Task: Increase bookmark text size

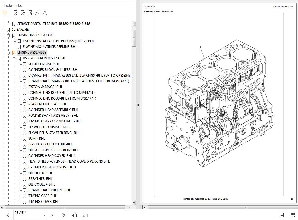Action: (x=38, y=13)
